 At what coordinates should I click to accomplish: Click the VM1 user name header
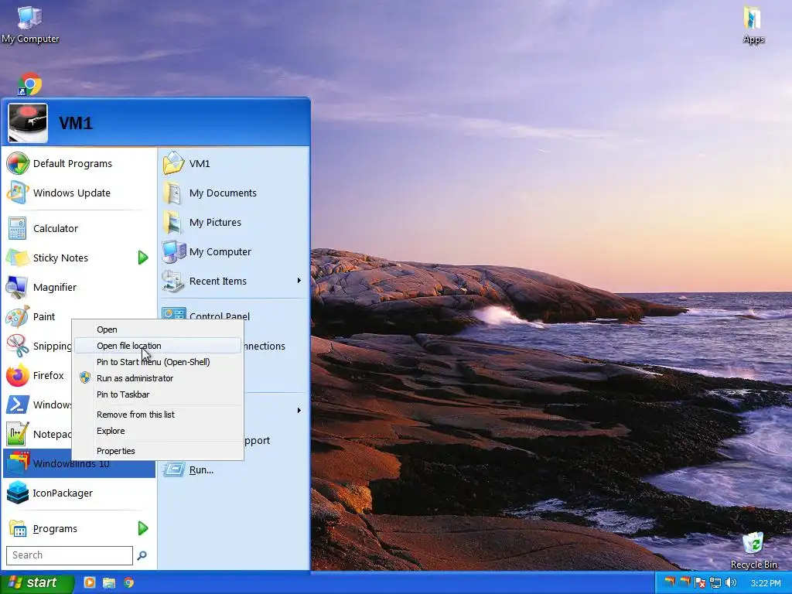(76, 123)
